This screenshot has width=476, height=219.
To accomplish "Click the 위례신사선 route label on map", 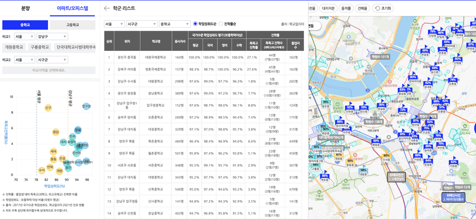I will pyautogui.click(x=454, y=197).
